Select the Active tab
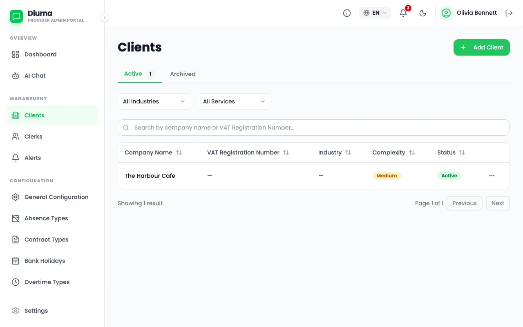523x327 pixels. pyautogui.click(x=140, y=74)
